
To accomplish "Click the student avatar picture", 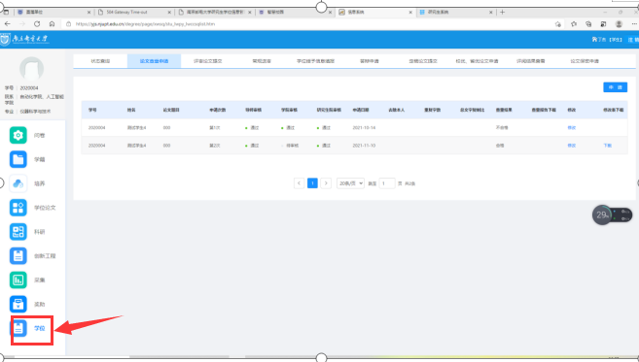I will [31, 69].
